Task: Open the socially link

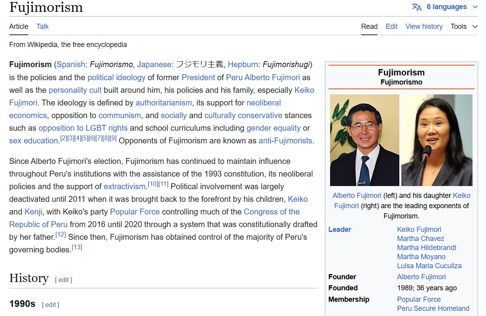Action: coord(174,115)
